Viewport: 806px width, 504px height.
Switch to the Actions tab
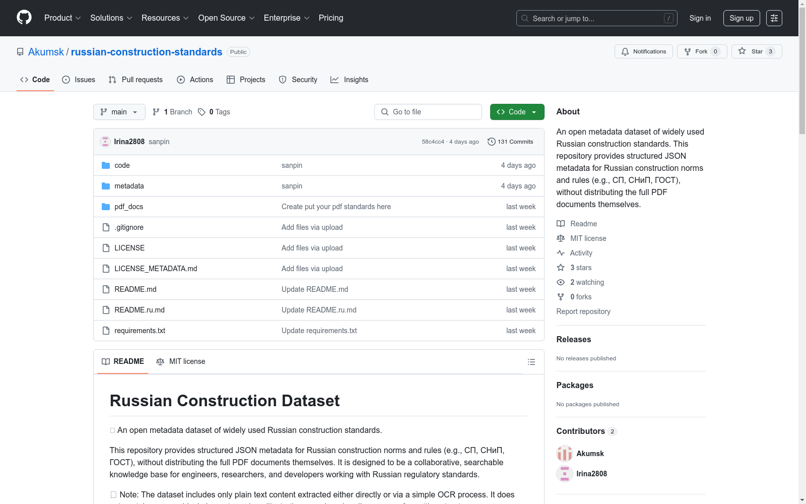click(x=195, y=80)
